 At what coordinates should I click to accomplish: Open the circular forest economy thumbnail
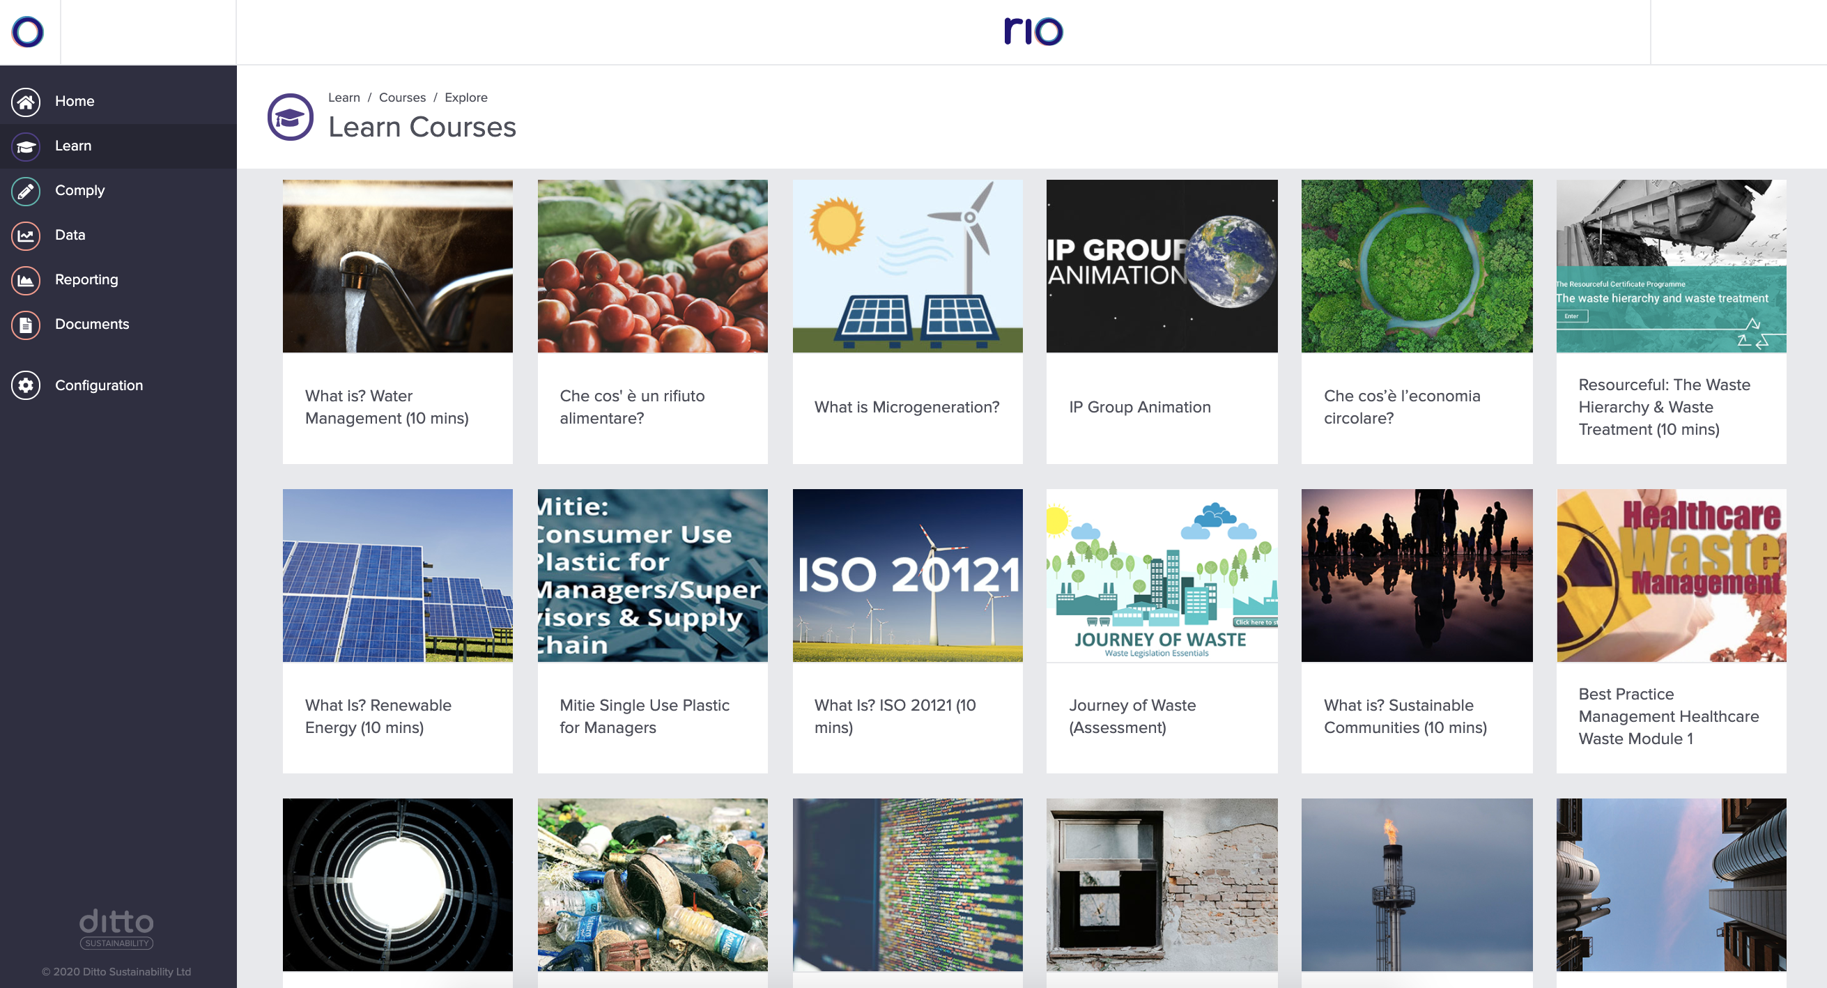(x=1417, y=267)
